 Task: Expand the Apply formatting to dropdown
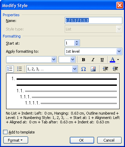[x=119, y=51]
